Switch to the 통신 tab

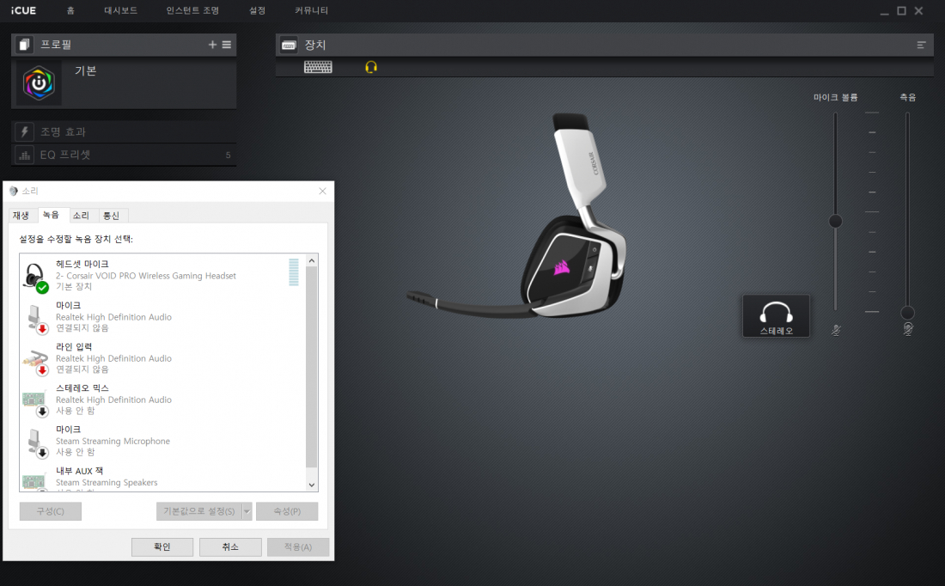coord(112,216)
